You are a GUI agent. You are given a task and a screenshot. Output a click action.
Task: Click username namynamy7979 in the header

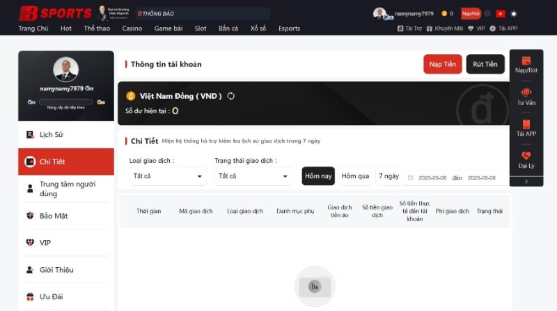tap(414, 13)
